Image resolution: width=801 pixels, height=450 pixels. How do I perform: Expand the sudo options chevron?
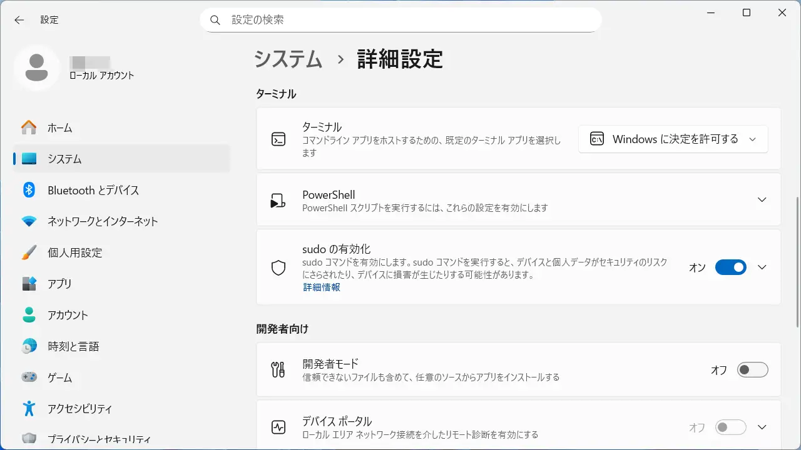(762, 267)
